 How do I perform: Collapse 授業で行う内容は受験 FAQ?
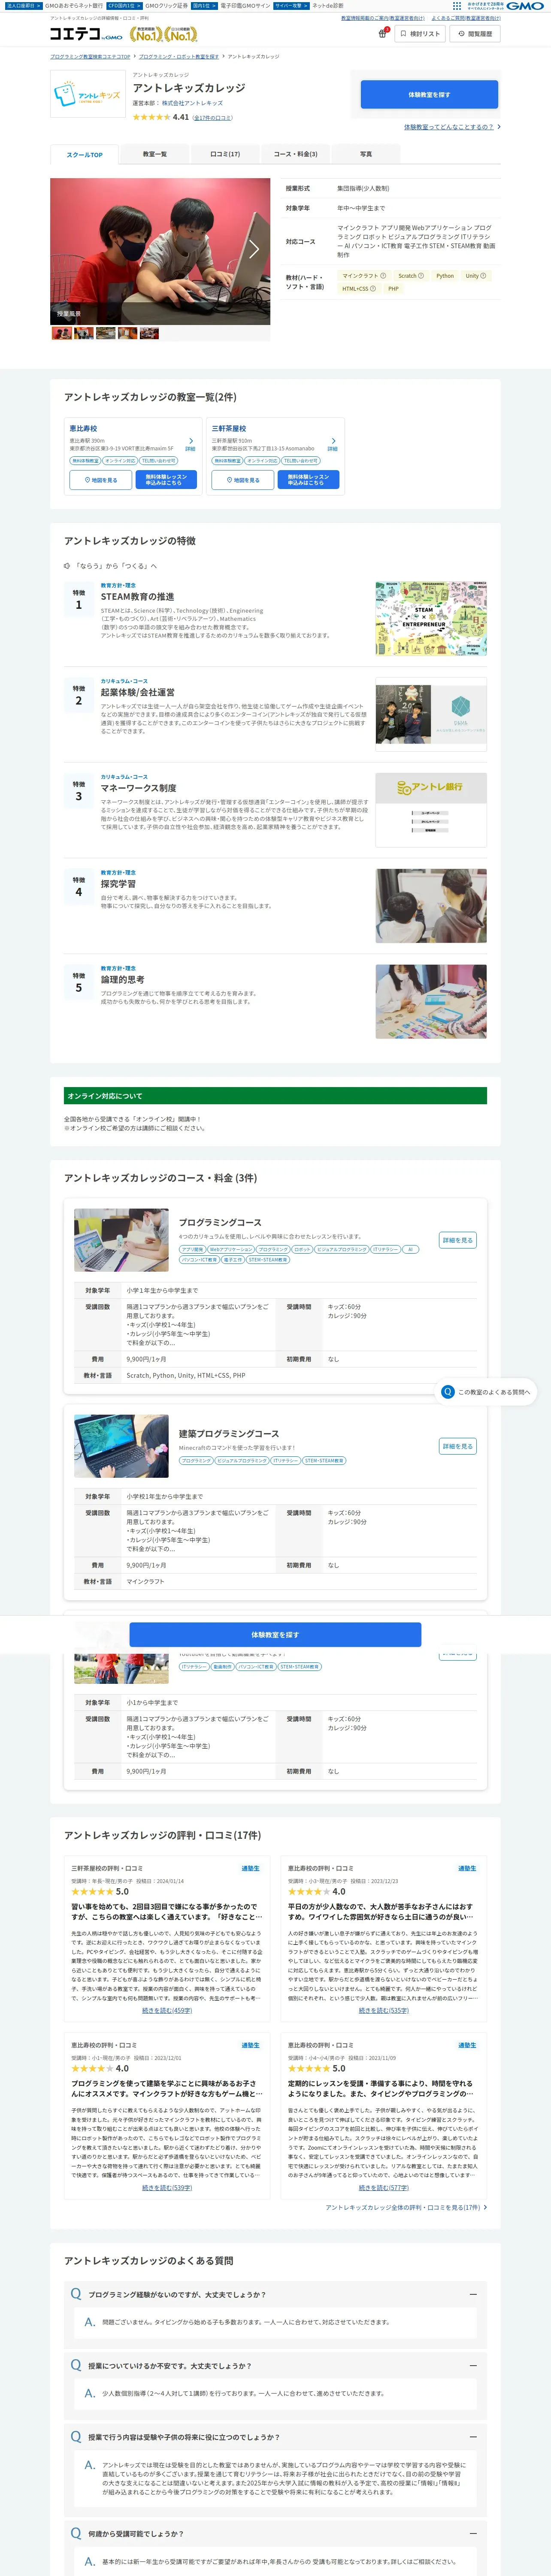pyautogui.click(x=473, y=2436)
